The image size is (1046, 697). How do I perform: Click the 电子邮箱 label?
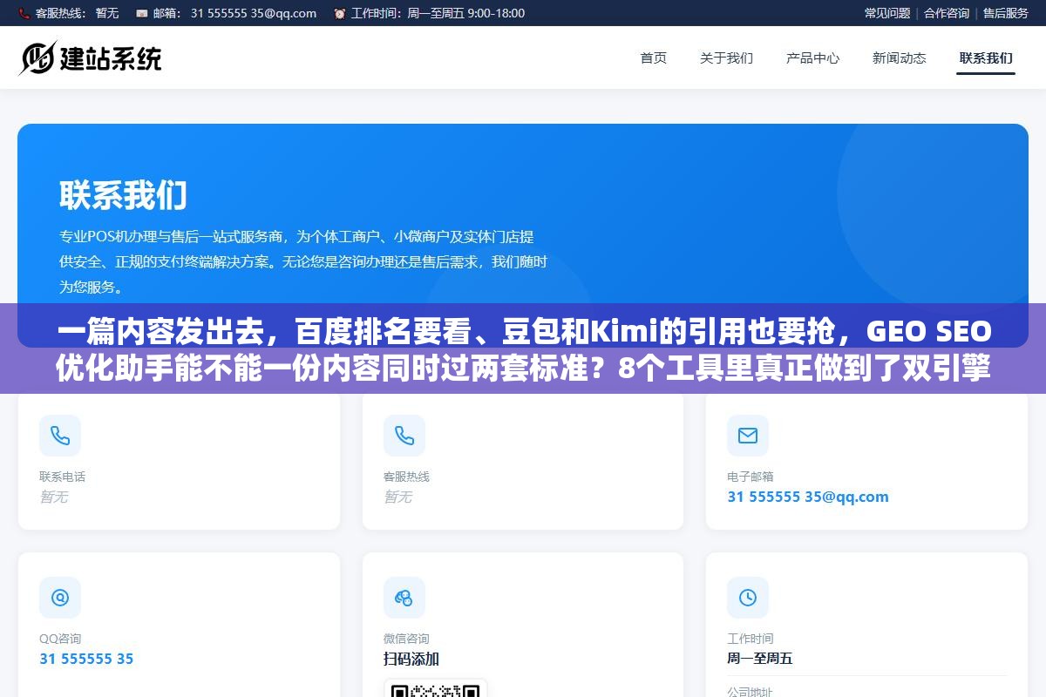751,477
